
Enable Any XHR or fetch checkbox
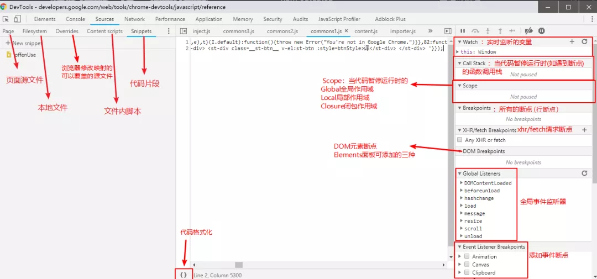coord(459,140)
